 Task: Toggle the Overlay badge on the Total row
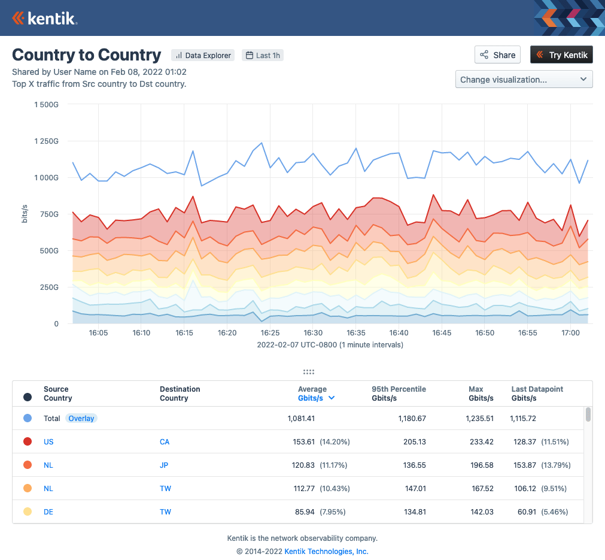pos(81,418)
